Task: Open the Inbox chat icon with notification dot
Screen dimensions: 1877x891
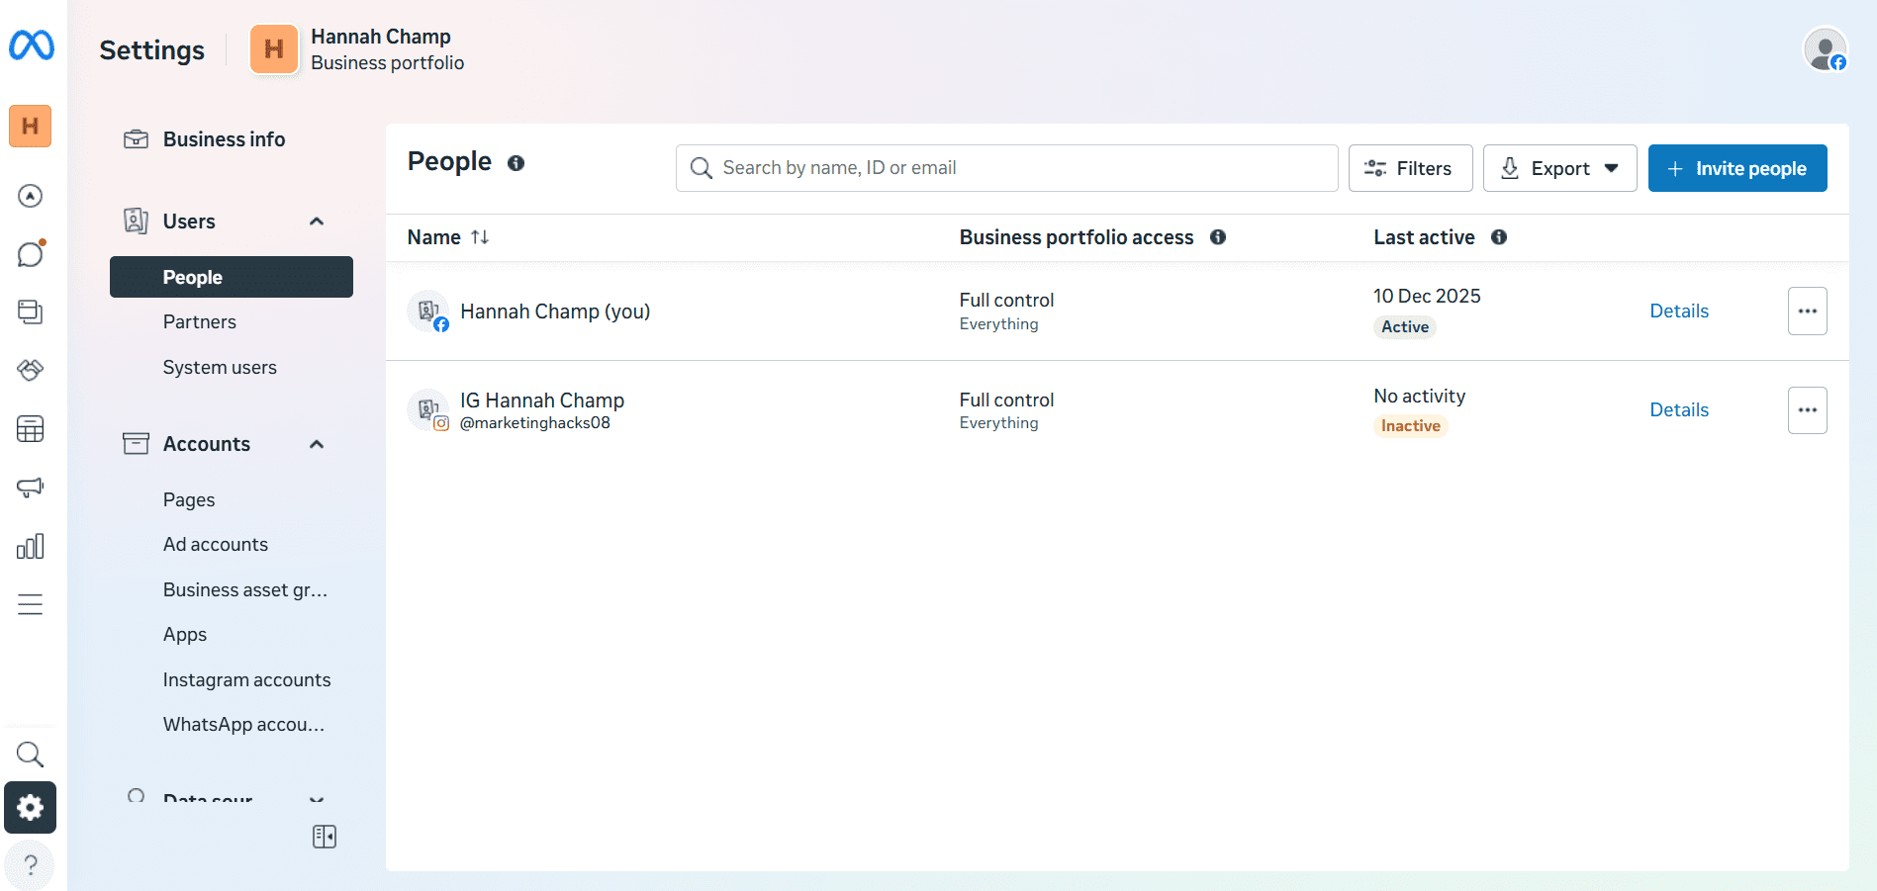Action: [x=30, y=254]
